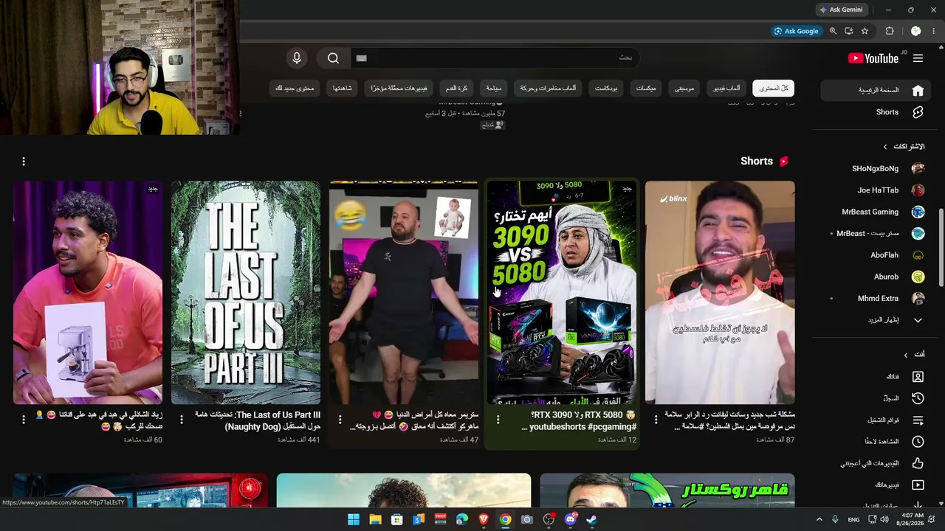Open the Chrome profile avatar
This screenshot has height=531, width=945.
tap(915, 31)
